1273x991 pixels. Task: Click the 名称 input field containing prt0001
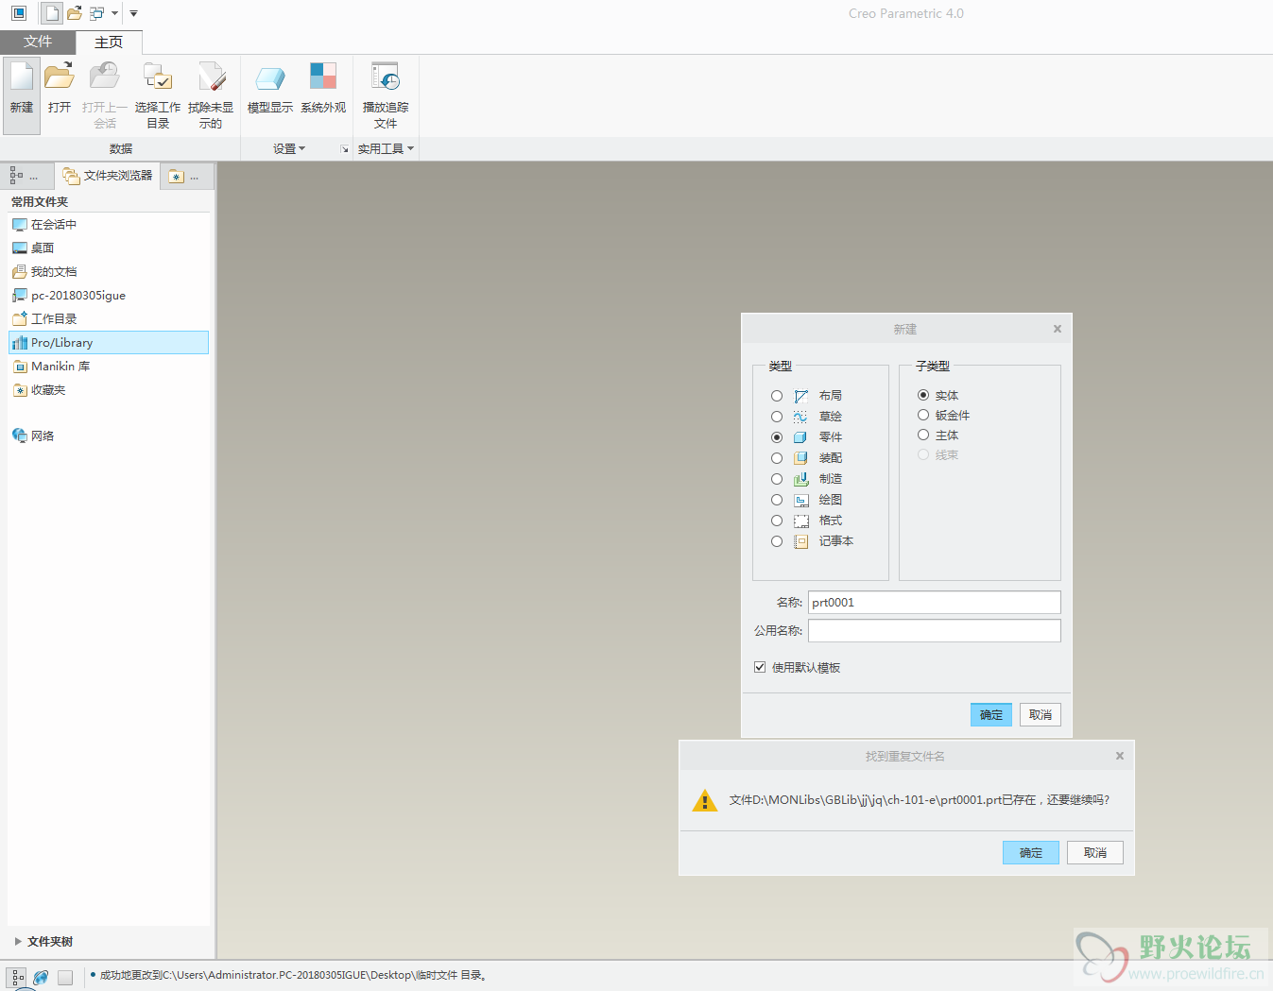pyautogui.click(x=935, y=603)
